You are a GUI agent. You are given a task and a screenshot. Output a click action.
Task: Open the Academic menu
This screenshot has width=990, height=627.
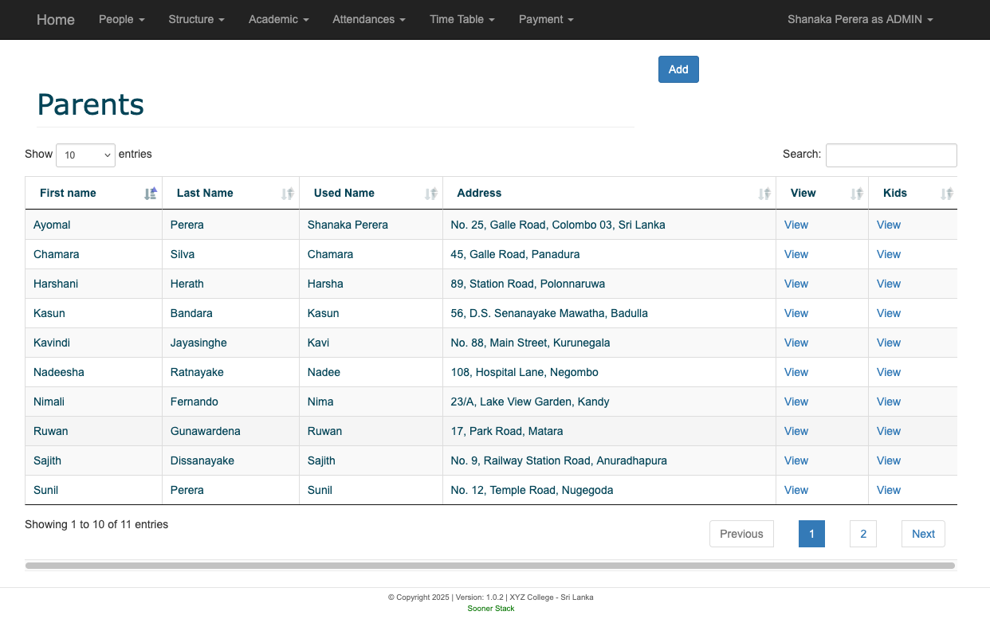(x=278, y=19)
